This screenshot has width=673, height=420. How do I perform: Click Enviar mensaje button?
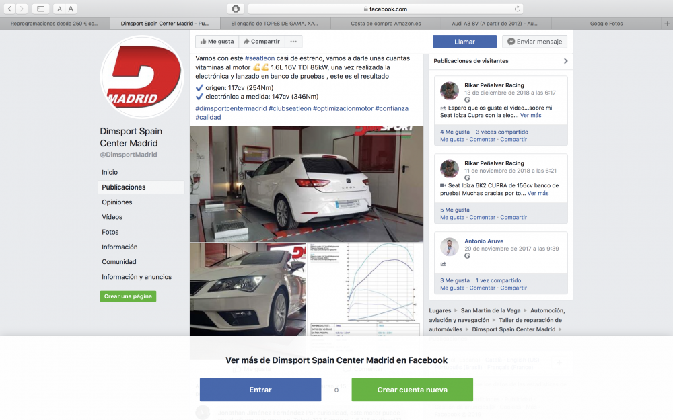535,42
